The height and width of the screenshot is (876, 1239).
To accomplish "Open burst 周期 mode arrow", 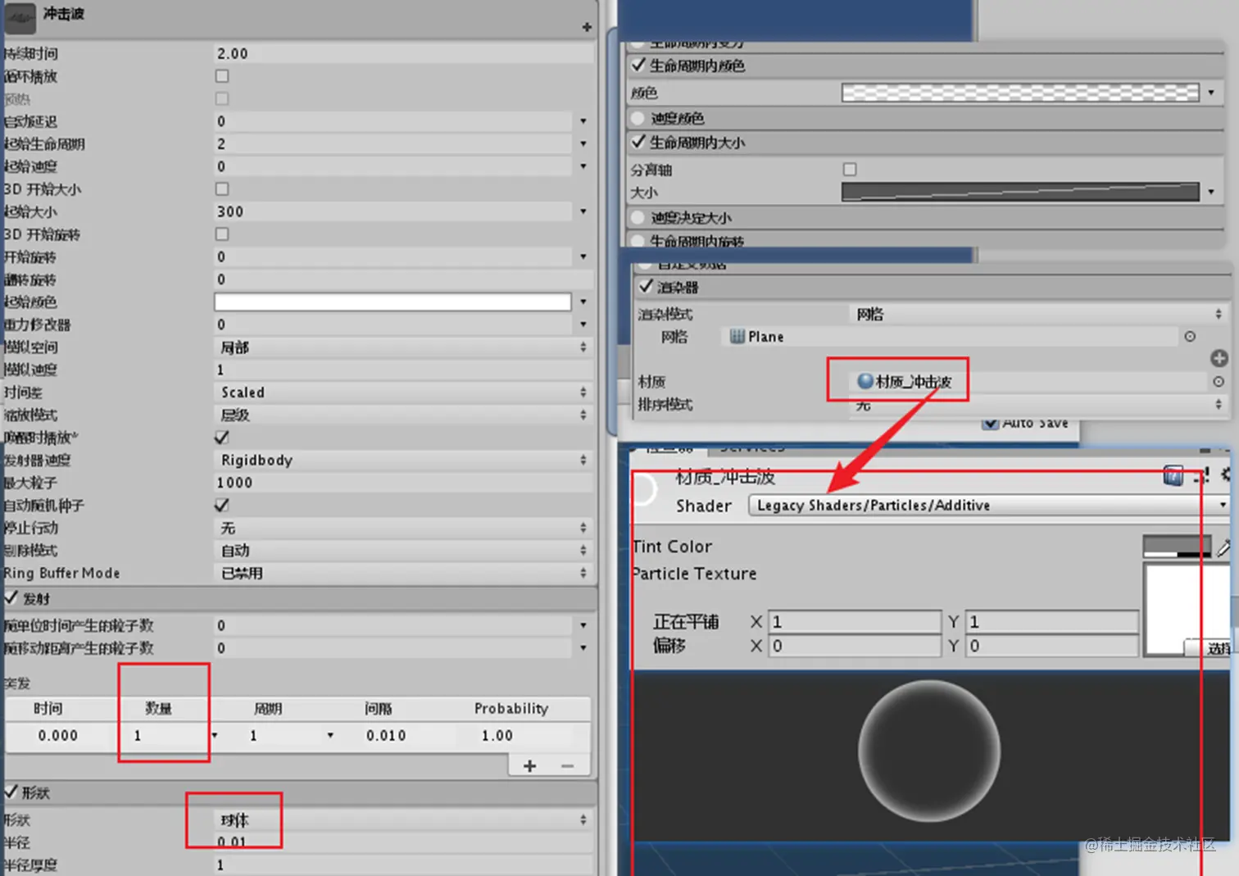I will coord(330,735).
